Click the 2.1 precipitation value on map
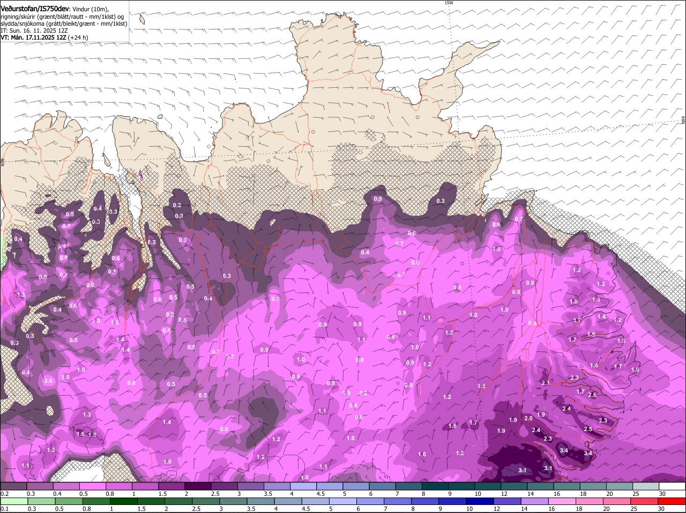Viewport: 686px width, 513px height. pos(546,383)
